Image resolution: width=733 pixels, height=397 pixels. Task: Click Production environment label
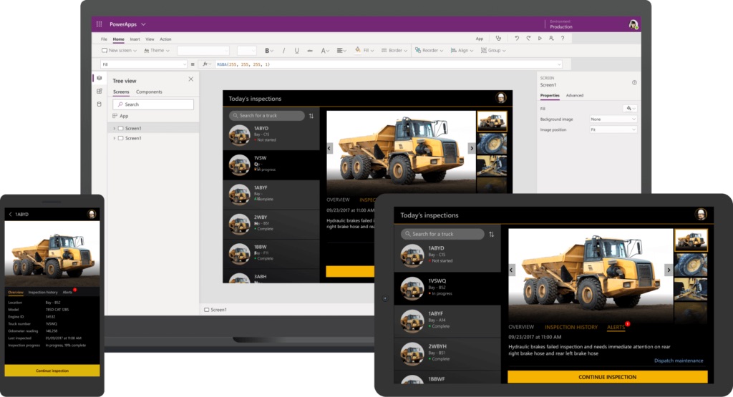pos(561,26)
